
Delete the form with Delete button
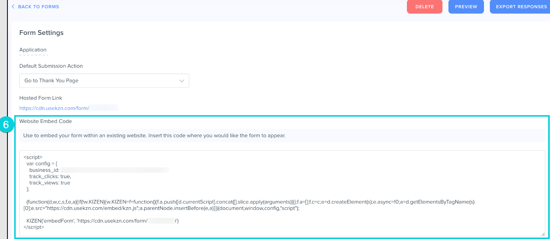(424, 7)
